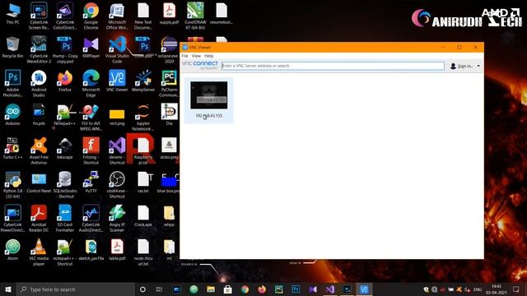Open Adobe Photoshop desktop icon
527x296 pixels.
point(13,83)
